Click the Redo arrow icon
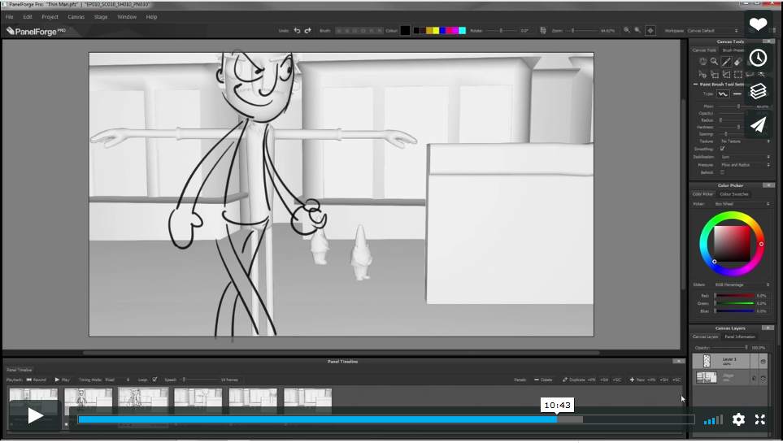 tap(308, 30)
